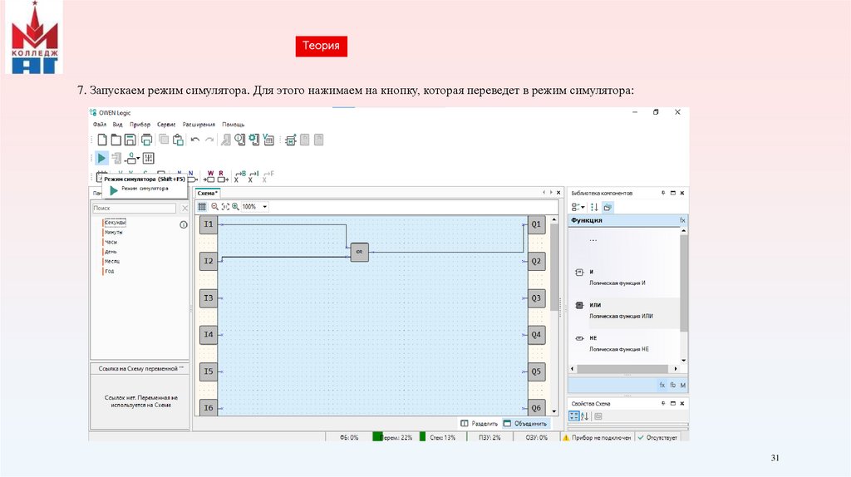The image size is (851, 477).
Task: Select the ИЛИ logic function component
Action: click(624, 311)
